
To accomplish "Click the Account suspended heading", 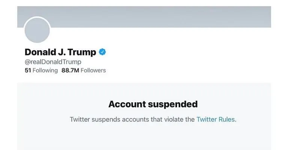I will [153, 104].
